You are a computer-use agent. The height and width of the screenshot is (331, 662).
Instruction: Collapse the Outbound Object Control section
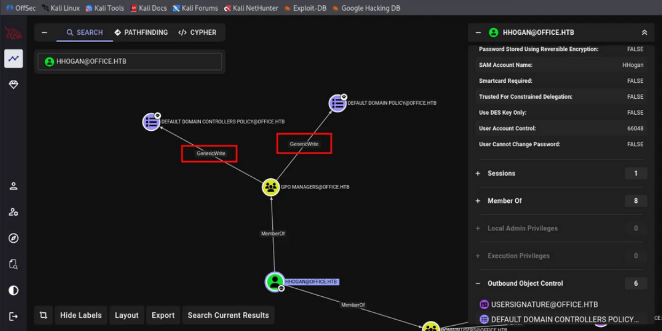tap(478, 283)
